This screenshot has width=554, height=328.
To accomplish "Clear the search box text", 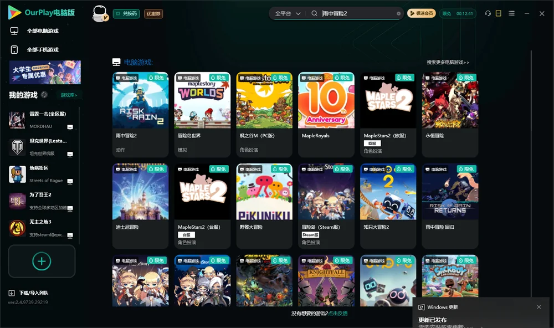I will click(x=398, y=14).
